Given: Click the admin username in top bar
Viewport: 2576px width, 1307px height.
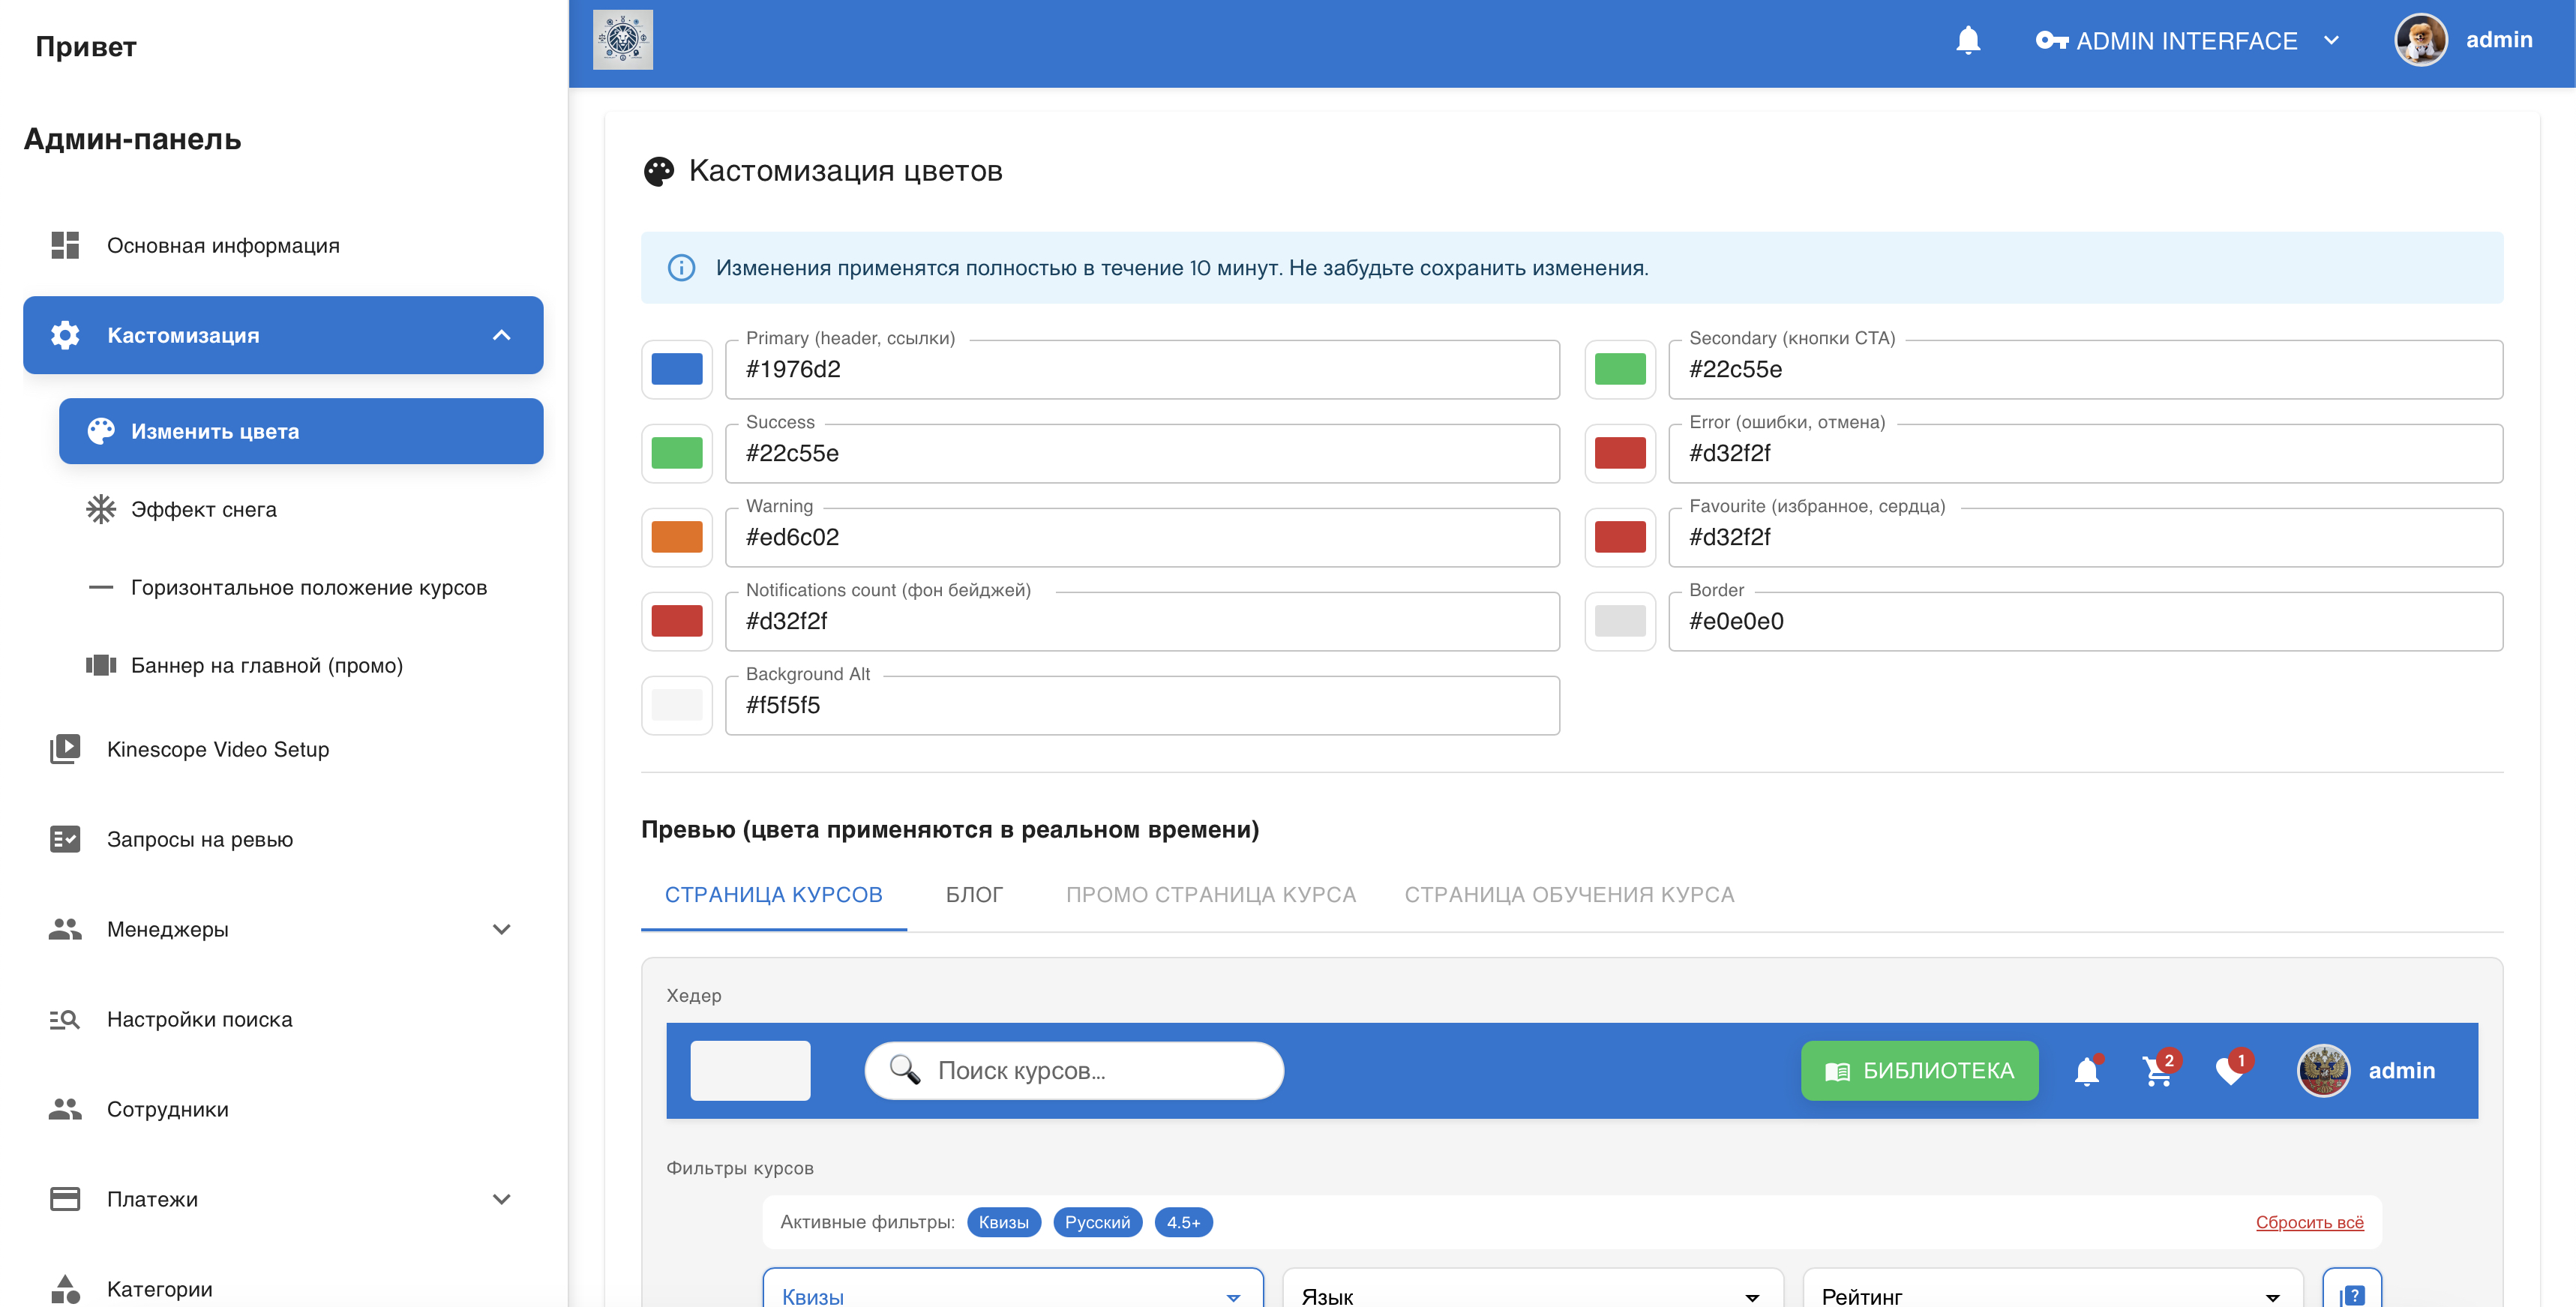Looking at the screenshot, I should (x=2498, y=40).
